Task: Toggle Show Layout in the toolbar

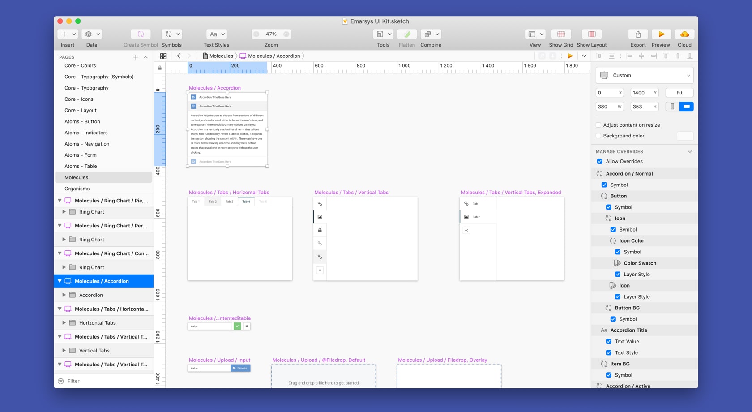Action: pos(591,34)
